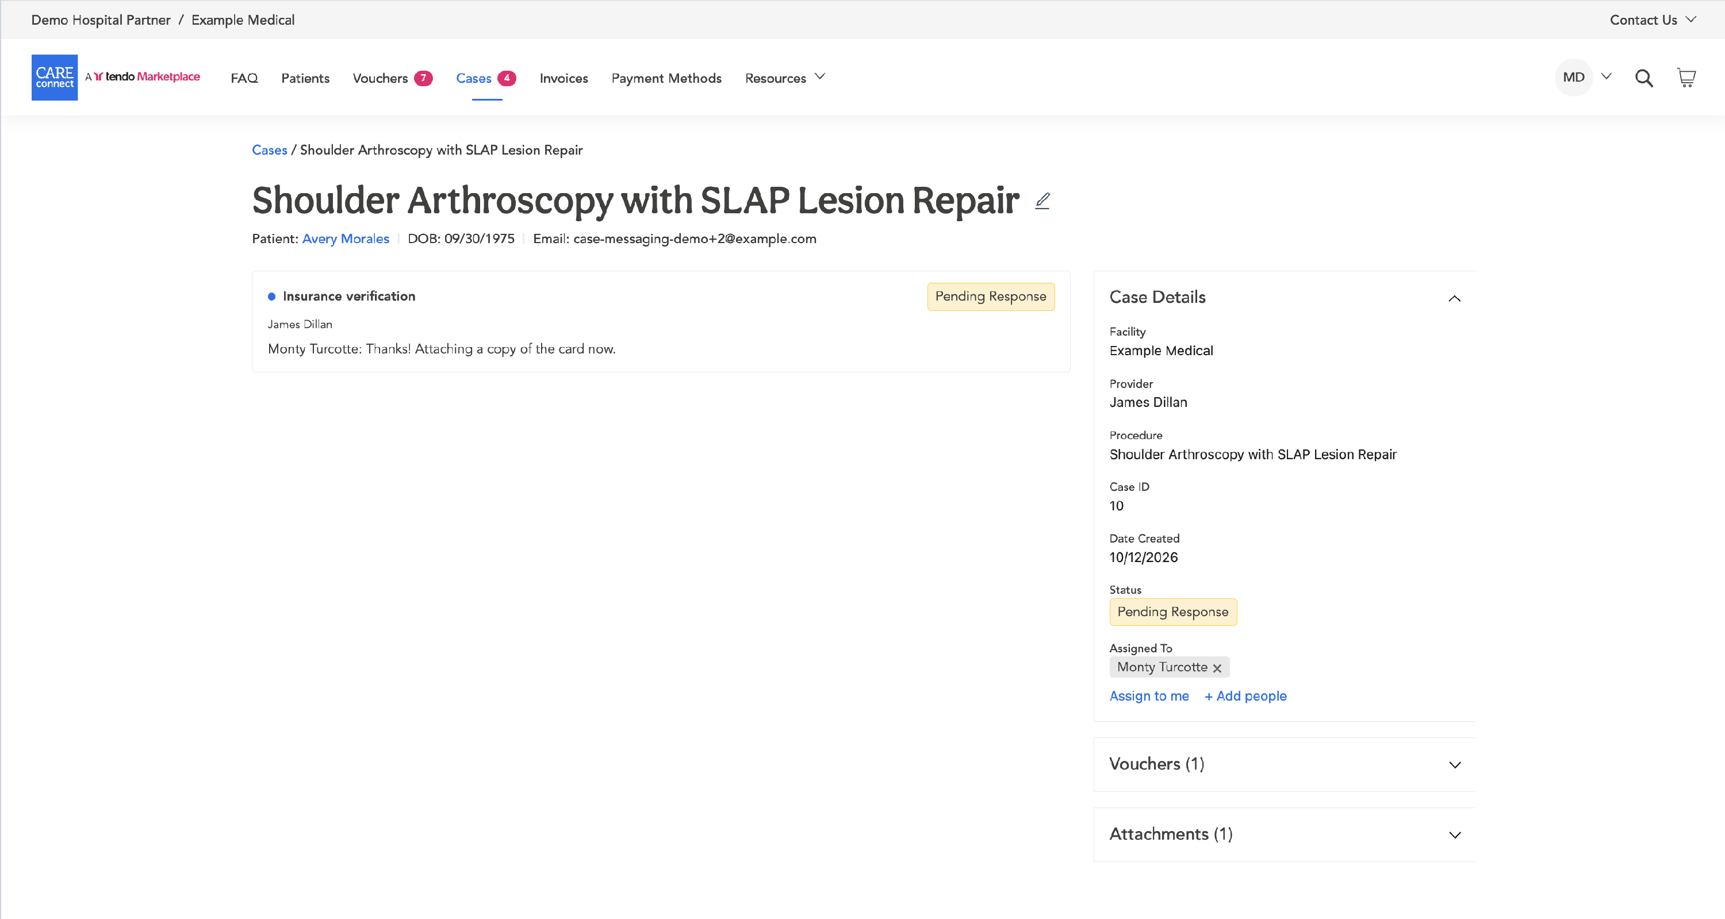Open the Invoices page

coord(564,78)
